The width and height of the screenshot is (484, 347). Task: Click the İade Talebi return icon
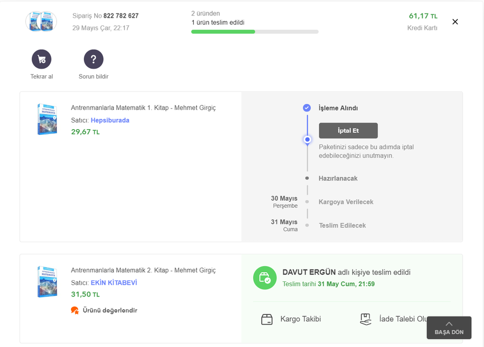[x=366, y=319]
